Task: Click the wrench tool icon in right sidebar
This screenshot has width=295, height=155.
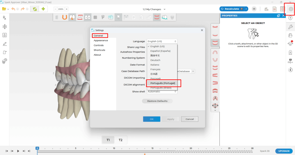Action: coord(290,27)
